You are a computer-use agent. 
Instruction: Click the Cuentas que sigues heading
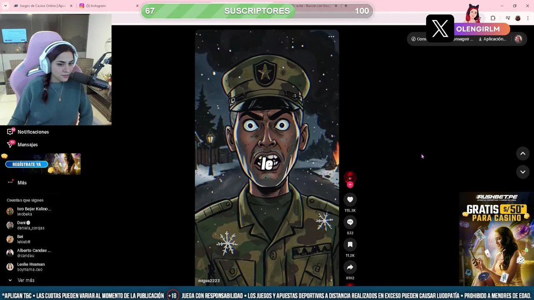coord(25,200)
